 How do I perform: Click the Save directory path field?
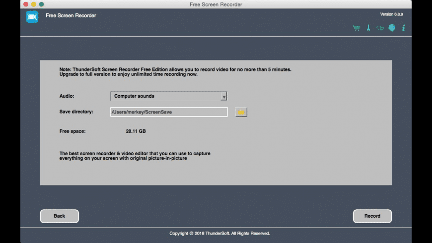click(x=169, y=112)
